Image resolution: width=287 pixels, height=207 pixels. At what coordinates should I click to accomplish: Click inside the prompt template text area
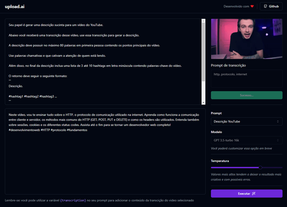click(x=104, y=61)
